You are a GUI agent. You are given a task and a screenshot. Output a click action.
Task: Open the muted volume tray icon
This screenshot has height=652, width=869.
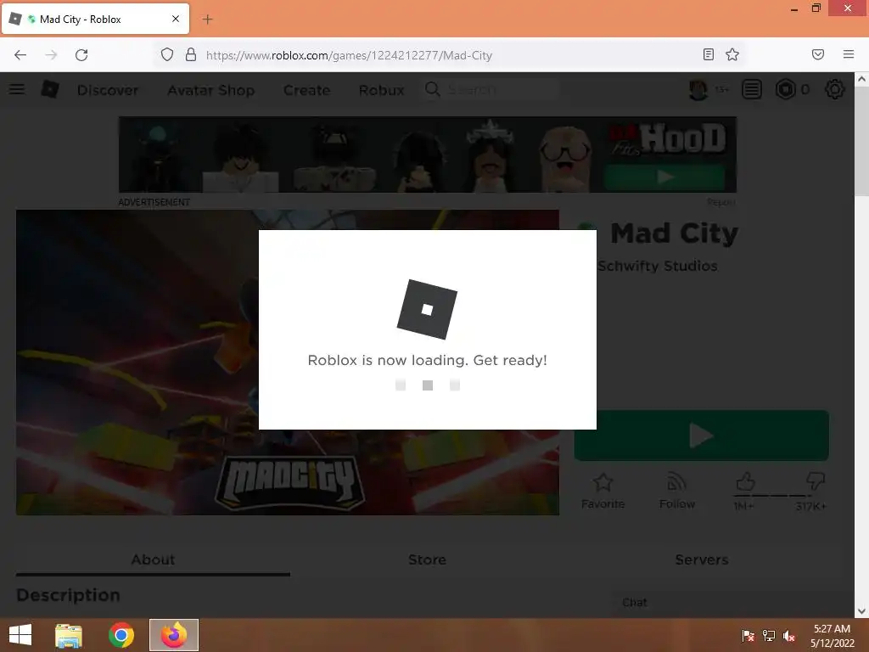(789, 636)
